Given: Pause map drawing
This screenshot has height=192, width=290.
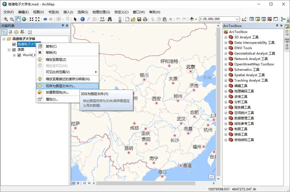Looking at the screenshot, I should [x=89, y=183].
